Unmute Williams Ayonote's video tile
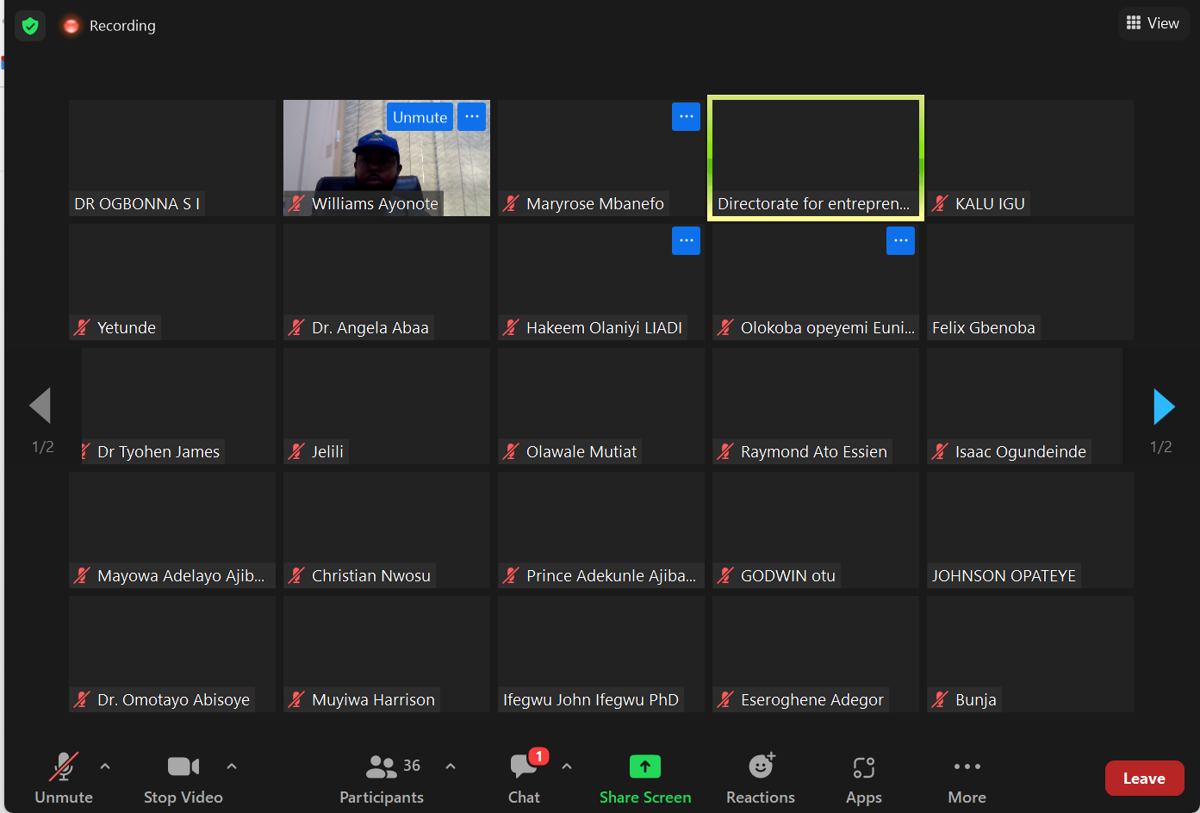The image size is (1200, 813). (420, 117)
